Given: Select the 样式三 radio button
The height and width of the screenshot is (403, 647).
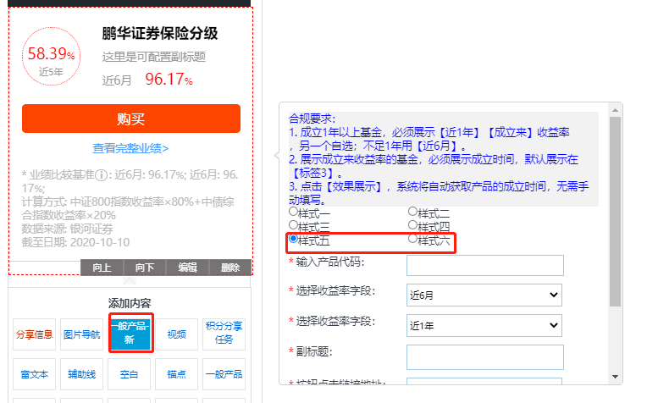Looking at the screenshot, I should [293, 225].
